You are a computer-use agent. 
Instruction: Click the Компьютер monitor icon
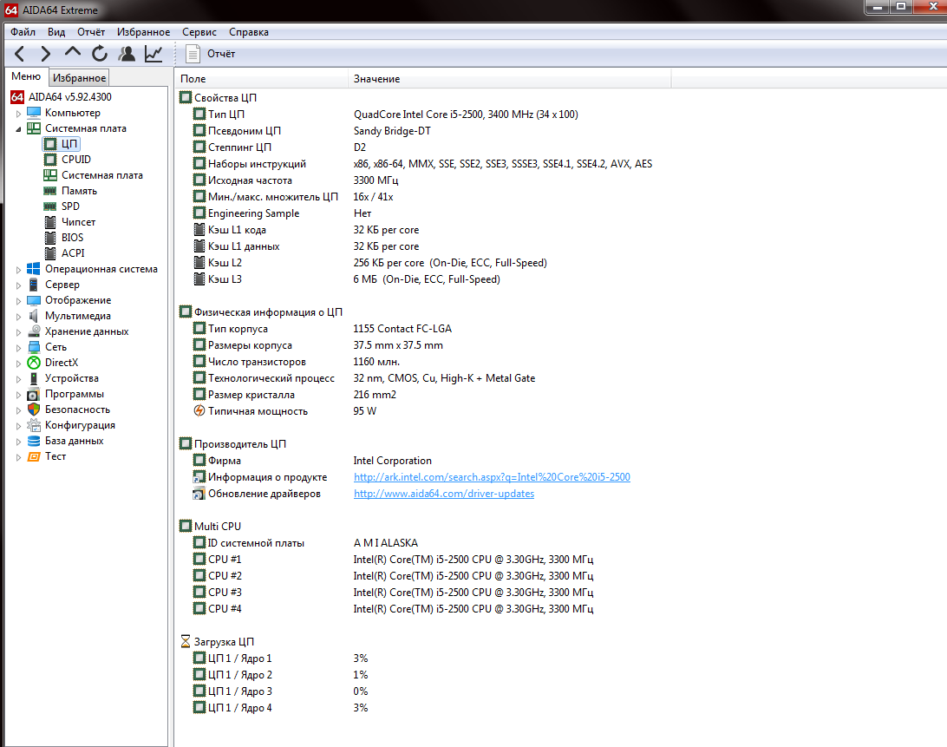(x=34, y=113)
